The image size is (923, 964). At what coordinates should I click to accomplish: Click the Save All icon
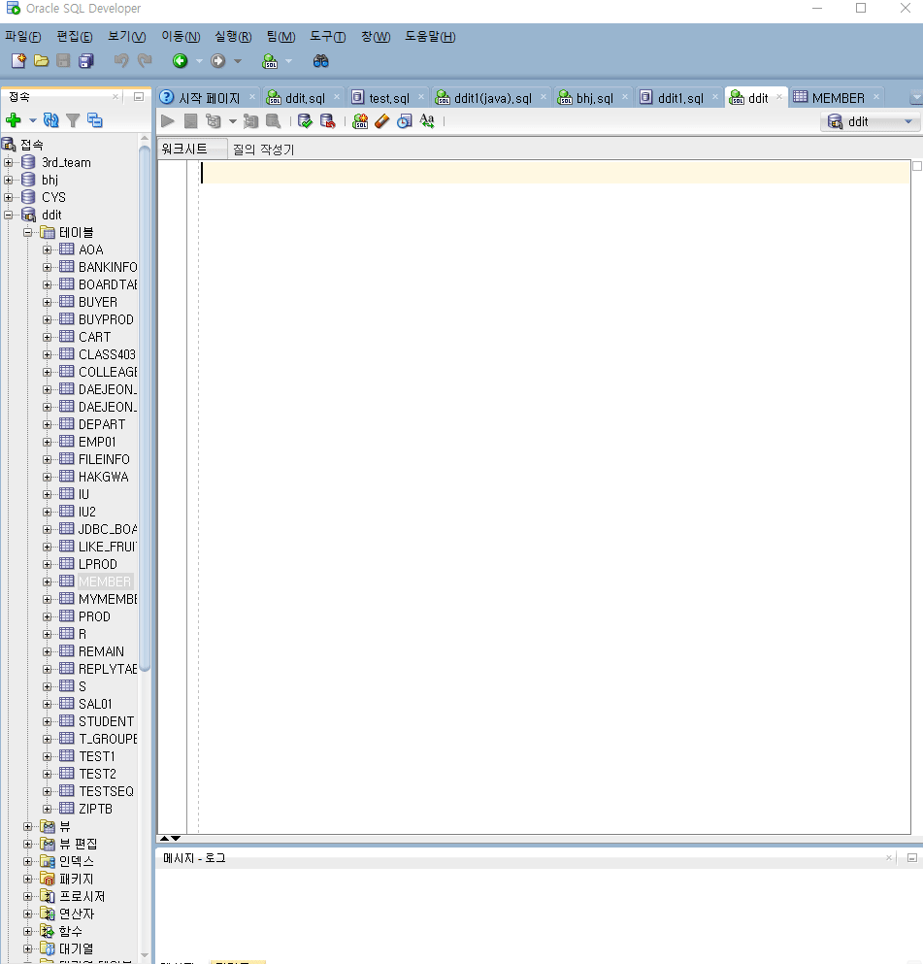point(86,61)
